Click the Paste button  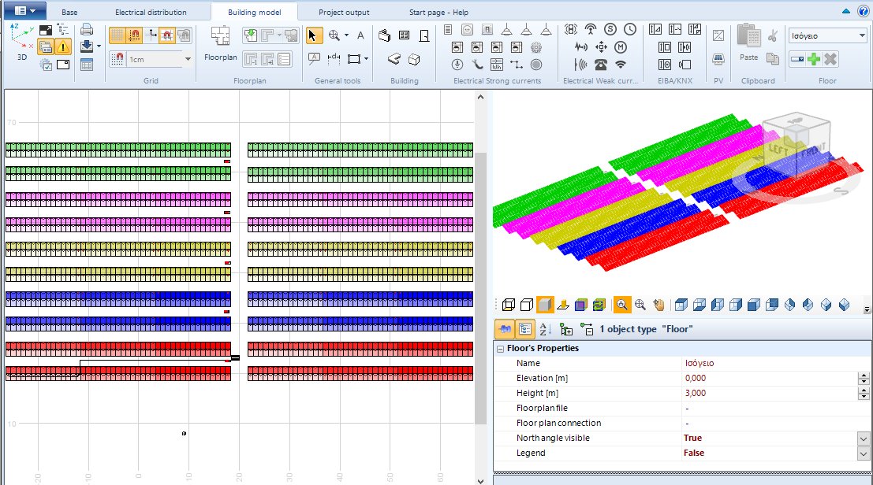(x=749, y=43)
